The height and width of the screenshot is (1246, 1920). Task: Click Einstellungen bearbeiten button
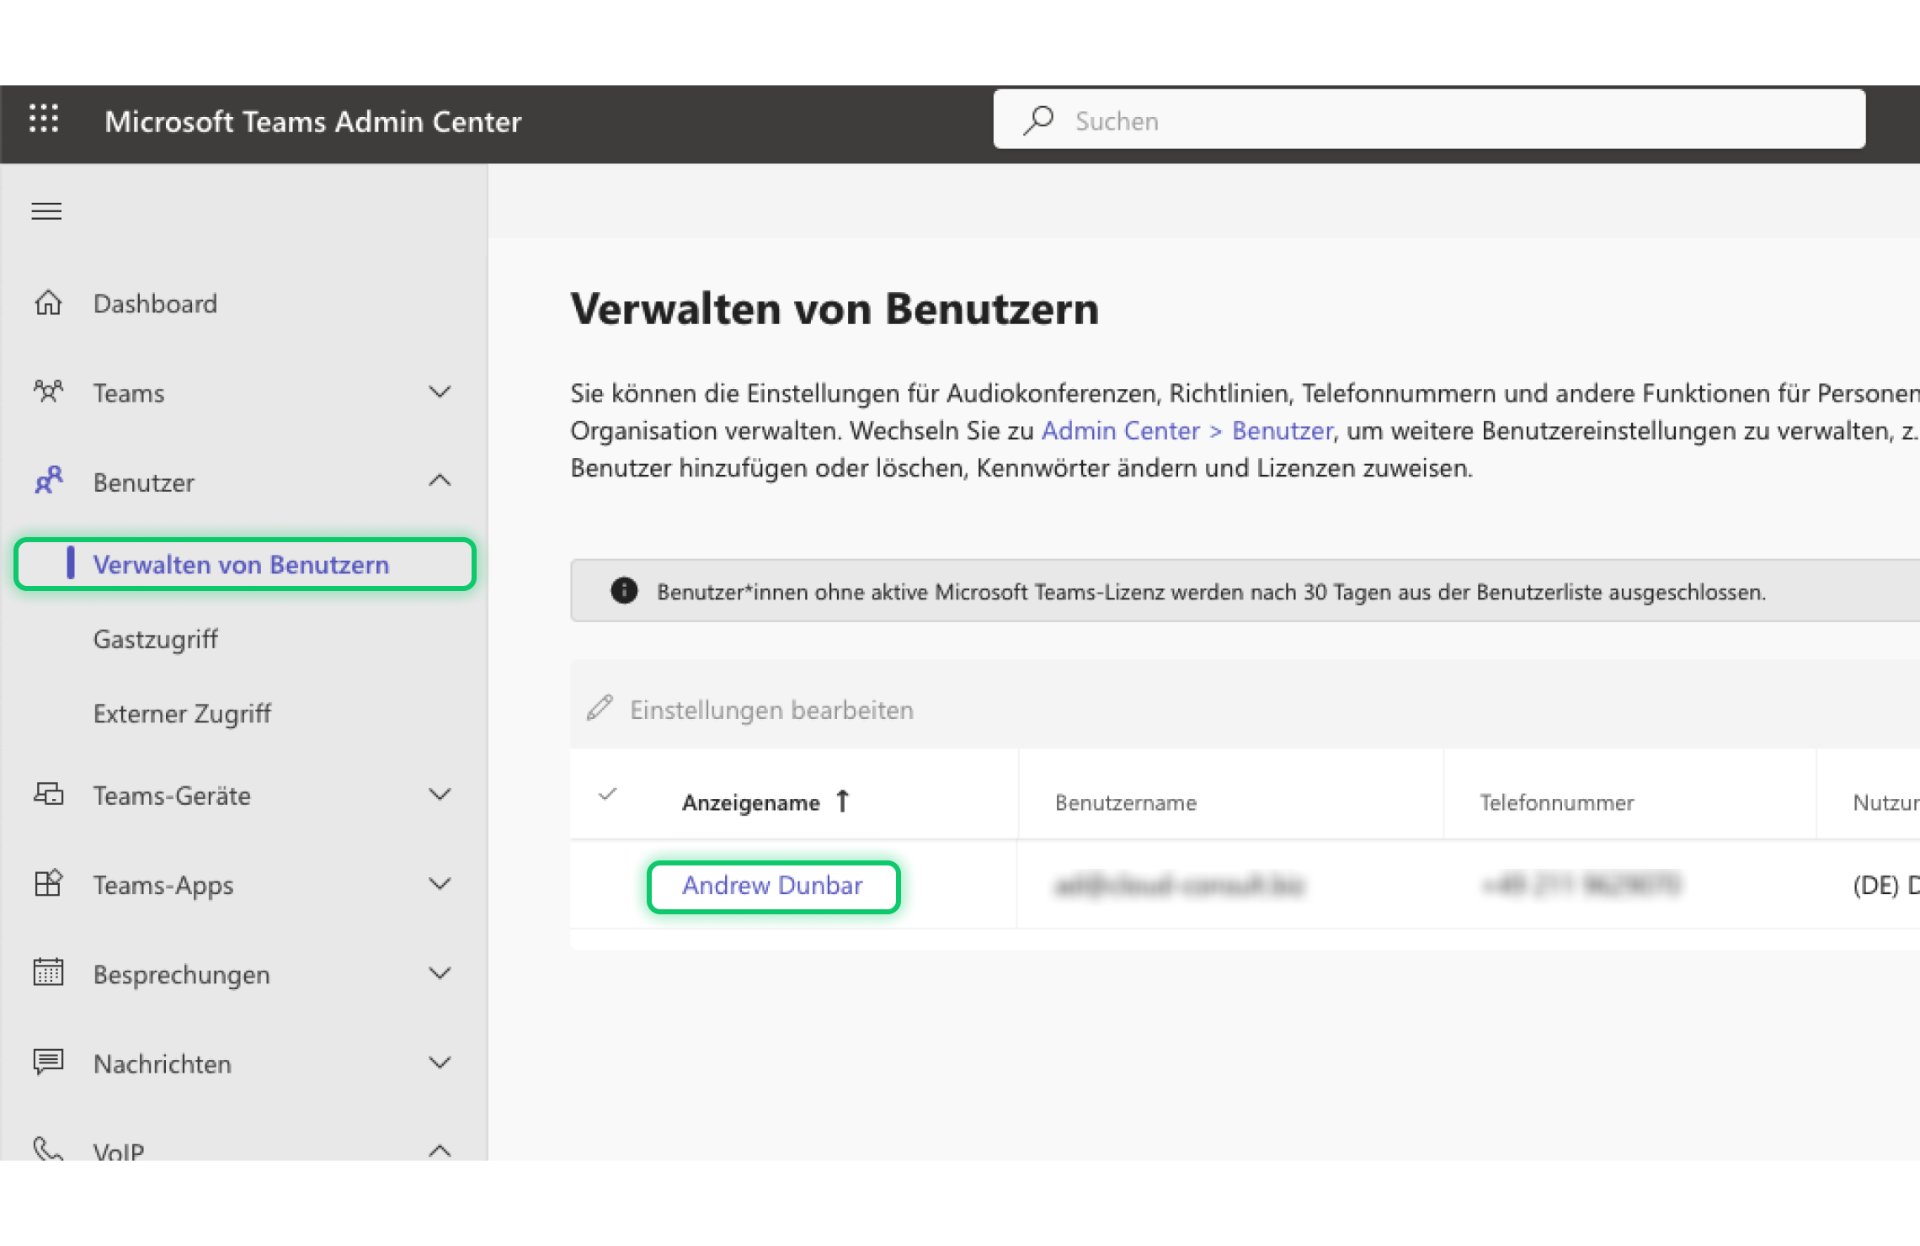[750, 710]
